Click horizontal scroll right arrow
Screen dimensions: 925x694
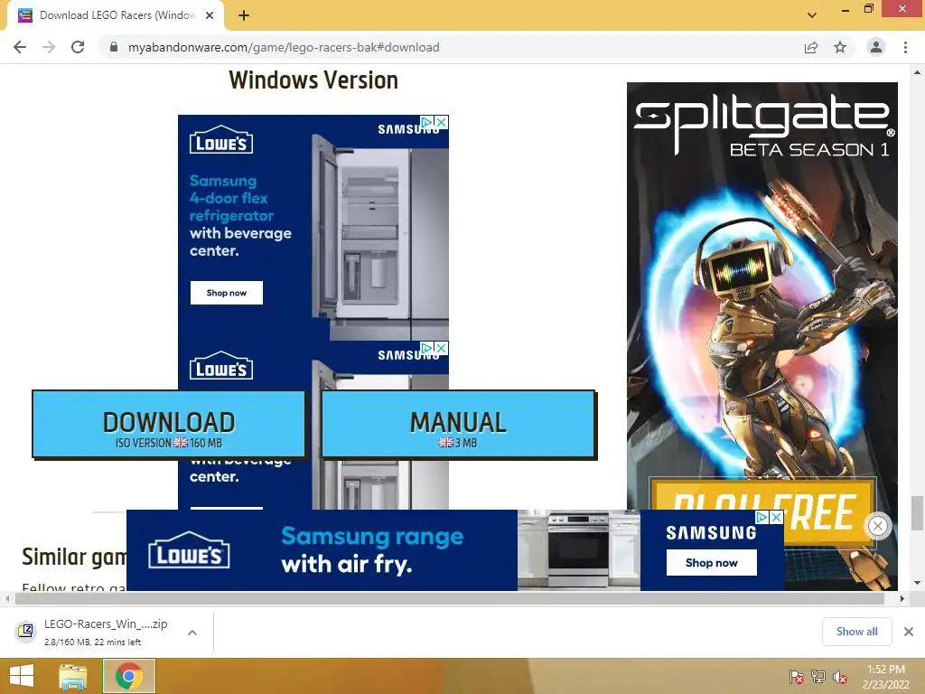(x=902, y=598)
